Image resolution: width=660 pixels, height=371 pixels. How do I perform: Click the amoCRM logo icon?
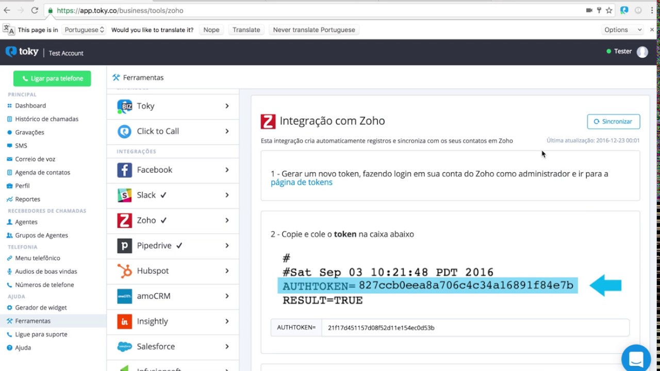[x=124, y=296]
